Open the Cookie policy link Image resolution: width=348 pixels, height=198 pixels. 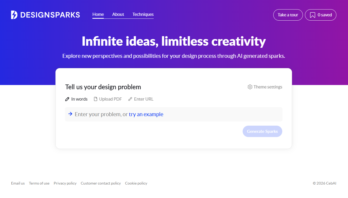(136, 183)
